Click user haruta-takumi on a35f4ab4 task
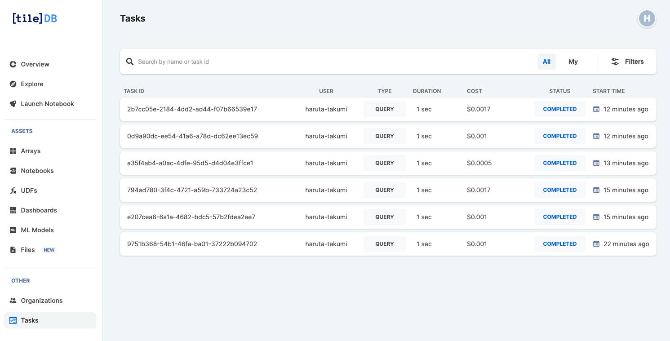670x341 pixels. (x=326, y=163)
